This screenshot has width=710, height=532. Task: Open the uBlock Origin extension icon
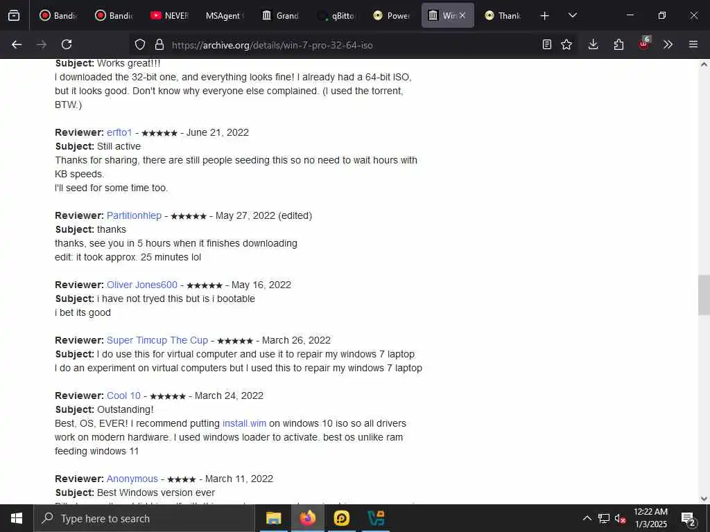point(644,44)
